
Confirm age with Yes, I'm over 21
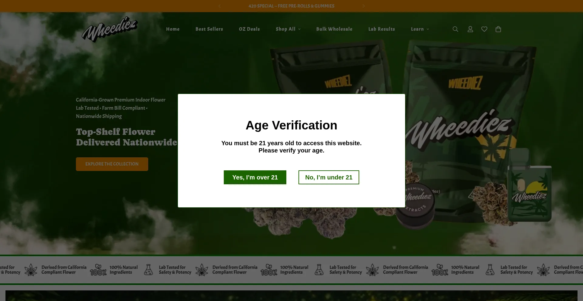pos(255,177)
